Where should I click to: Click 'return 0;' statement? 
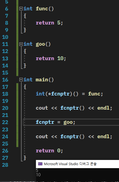49,151
